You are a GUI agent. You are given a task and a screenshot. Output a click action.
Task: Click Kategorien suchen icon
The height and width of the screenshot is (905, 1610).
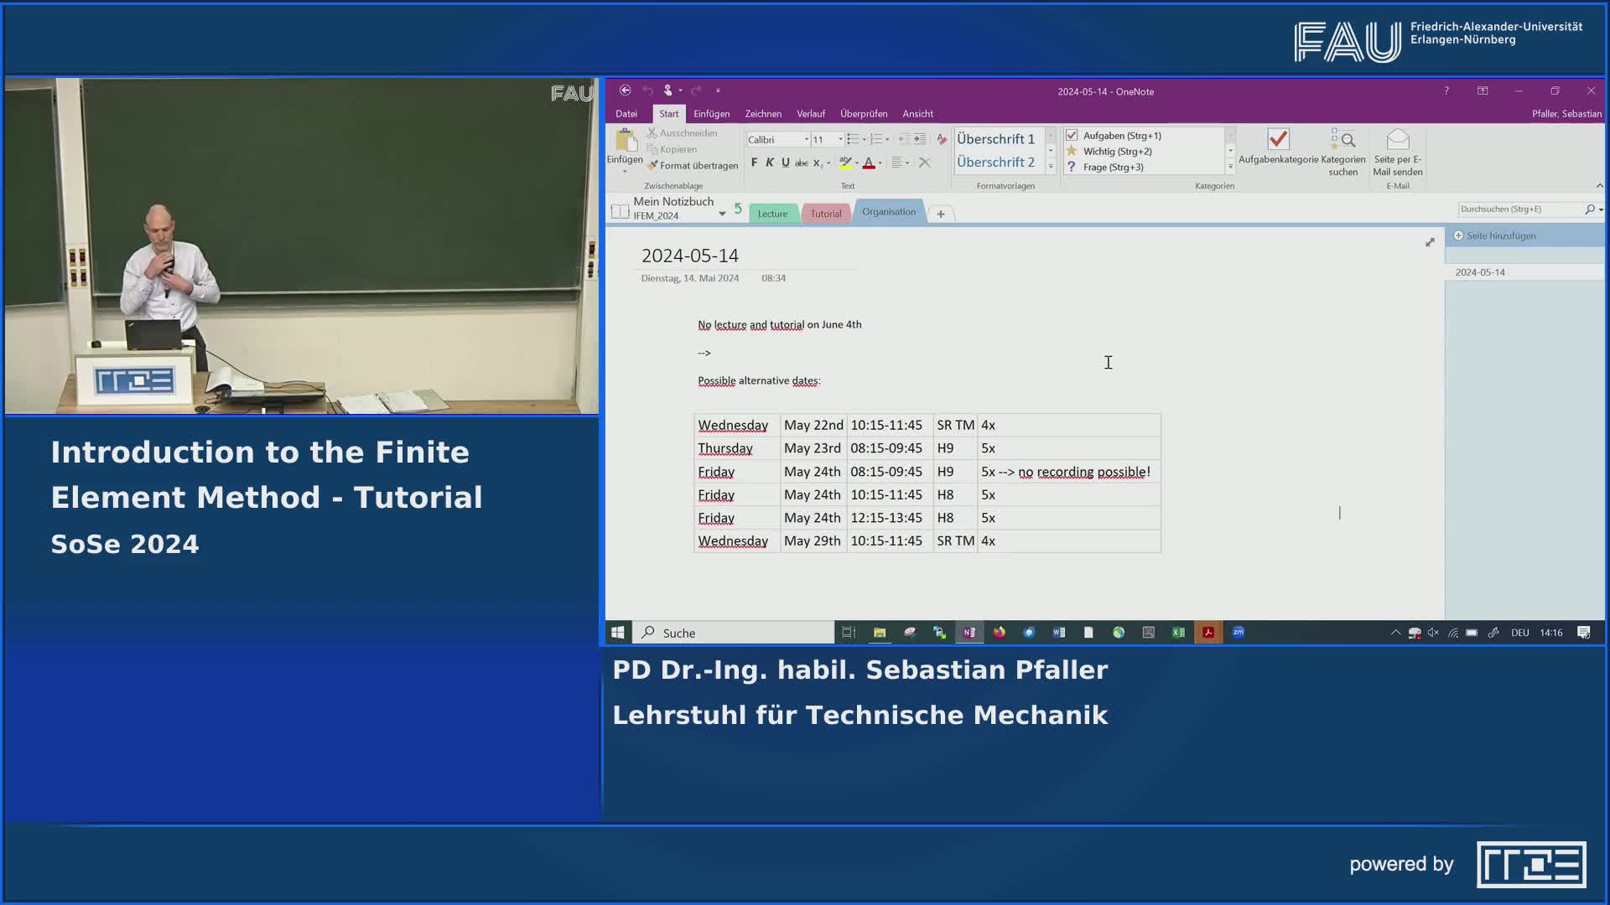[1343, 139]
